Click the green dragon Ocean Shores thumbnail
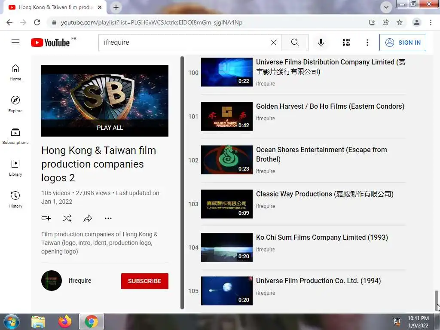 coord(227,160)
